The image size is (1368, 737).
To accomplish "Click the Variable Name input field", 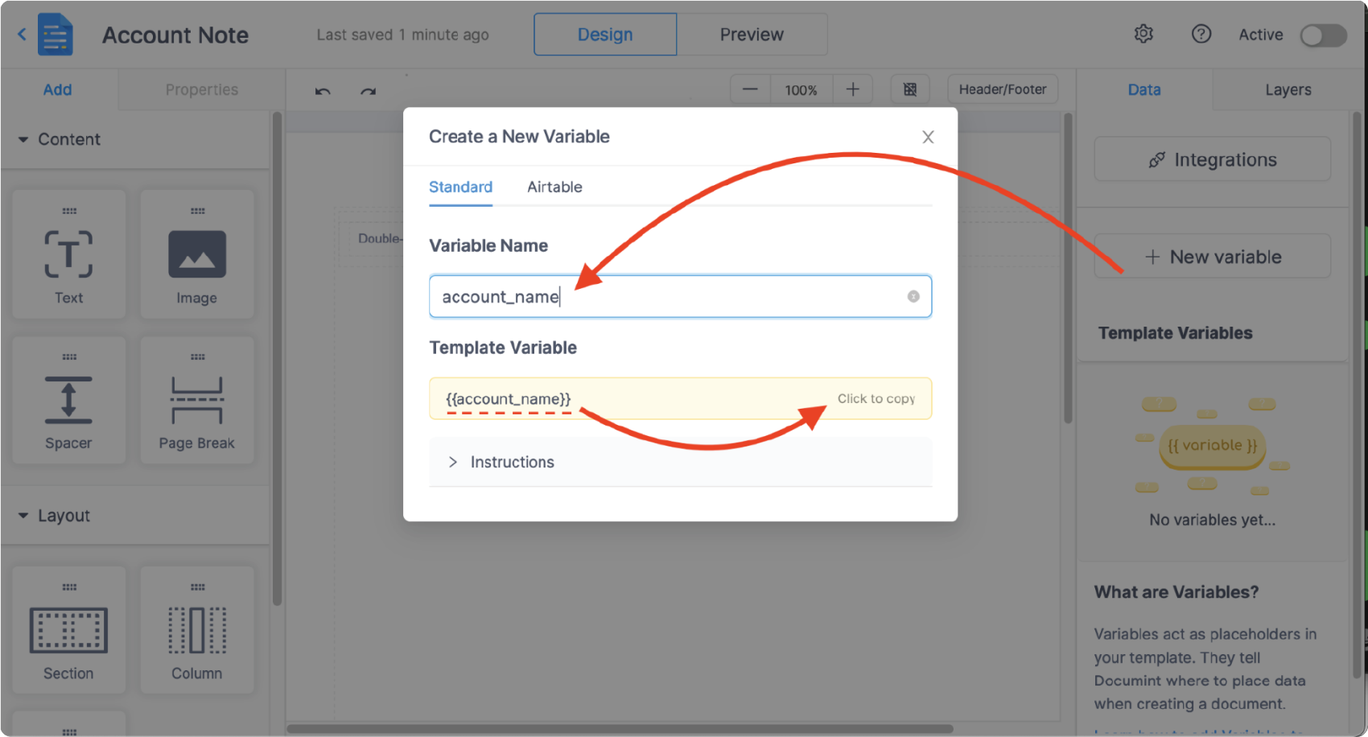I will coord(668,297).
